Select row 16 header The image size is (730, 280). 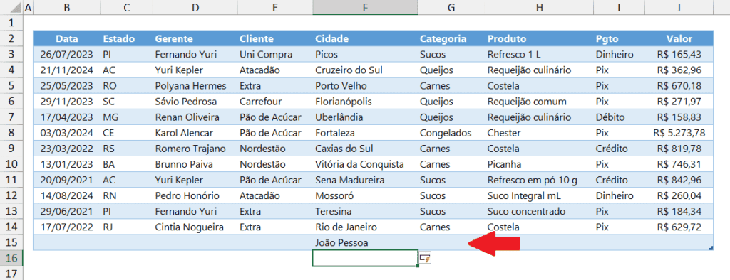point(11,258)
